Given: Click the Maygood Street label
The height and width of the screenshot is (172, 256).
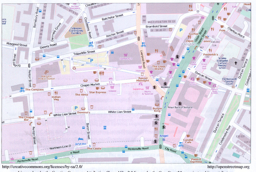Looking at the screenshot, I should pyautogui.click(x=17, y=44).
